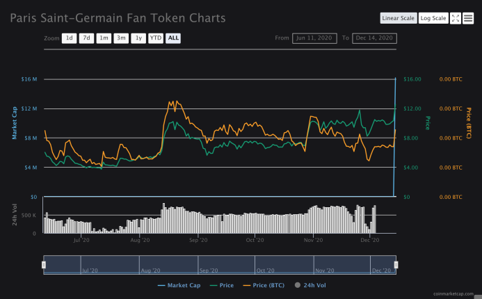Toggle 24h Vol series in legend
482x299 pixels.
[310, 285]
